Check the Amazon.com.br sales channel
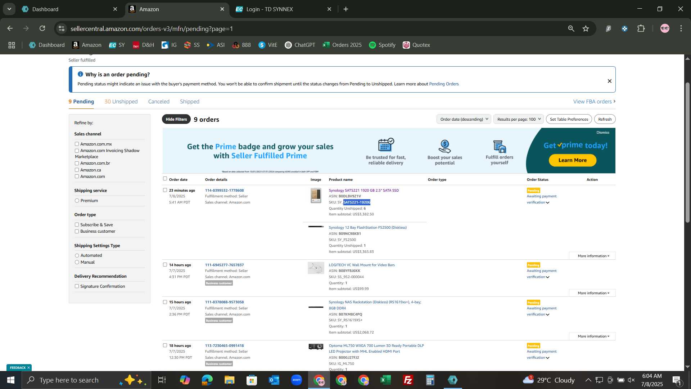Viewport: 691px width, 389px height. tap(77, 163)
